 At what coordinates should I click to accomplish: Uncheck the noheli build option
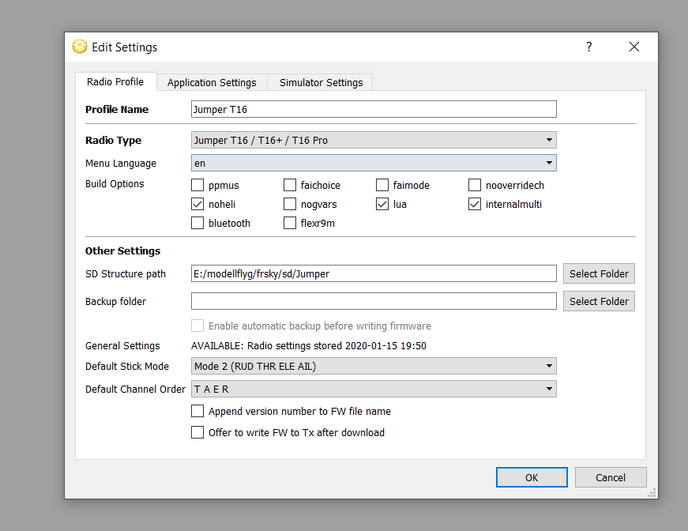pos(197,205)
